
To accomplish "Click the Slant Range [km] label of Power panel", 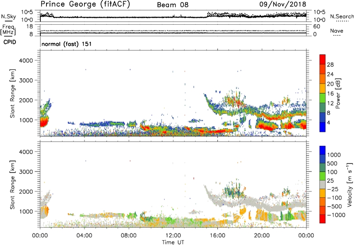I will point(12,93).
